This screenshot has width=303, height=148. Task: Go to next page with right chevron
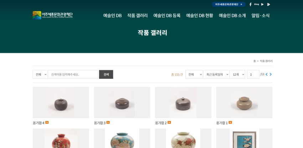point(271,74)
